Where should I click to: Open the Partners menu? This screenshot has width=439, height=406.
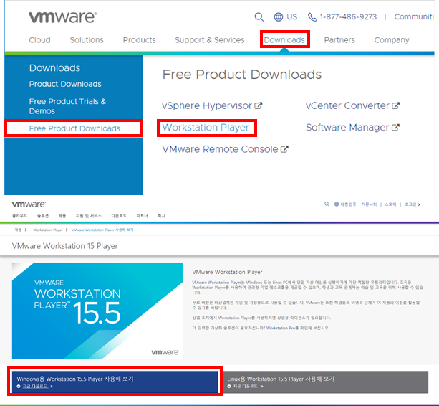(339, 40)
